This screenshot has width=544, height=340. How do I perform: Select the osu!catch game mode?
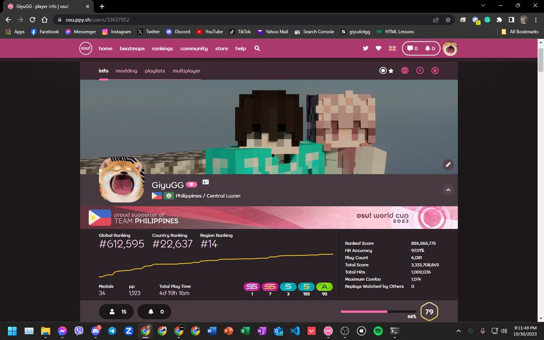(x=420, y=71)
